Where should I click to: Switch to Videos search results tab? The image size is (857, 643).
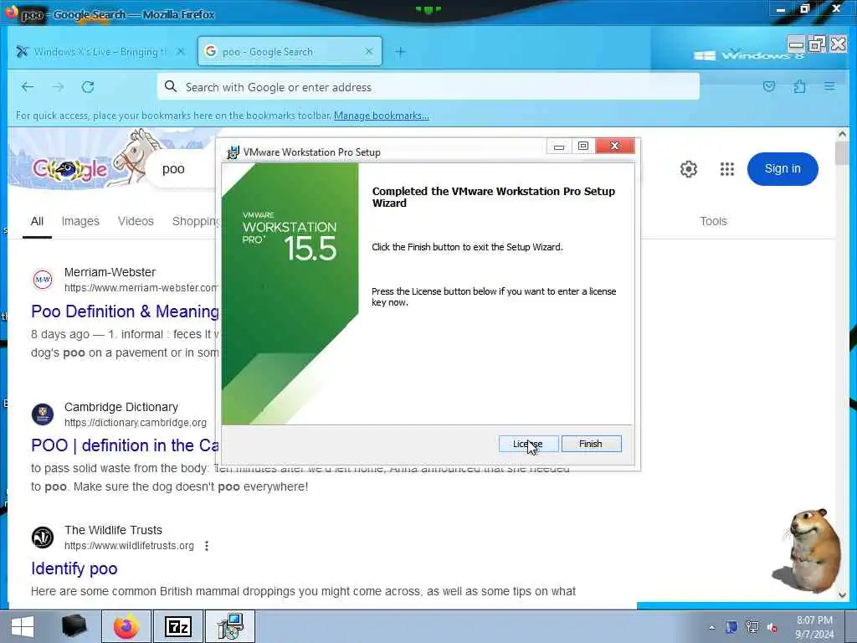click(x=136, y=221)
